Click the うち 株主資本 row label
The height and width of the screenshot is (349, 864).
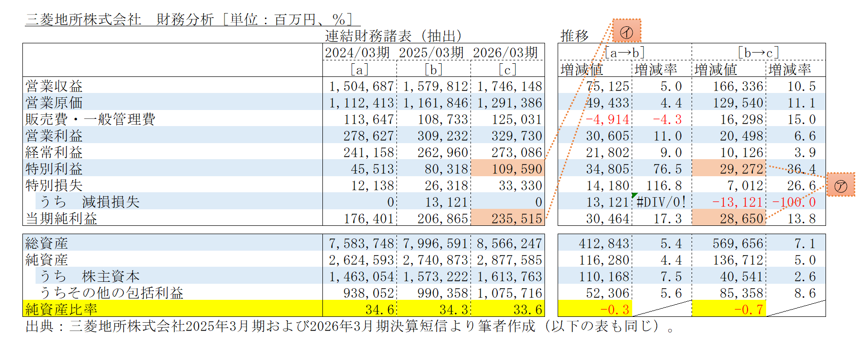(90, 276)
